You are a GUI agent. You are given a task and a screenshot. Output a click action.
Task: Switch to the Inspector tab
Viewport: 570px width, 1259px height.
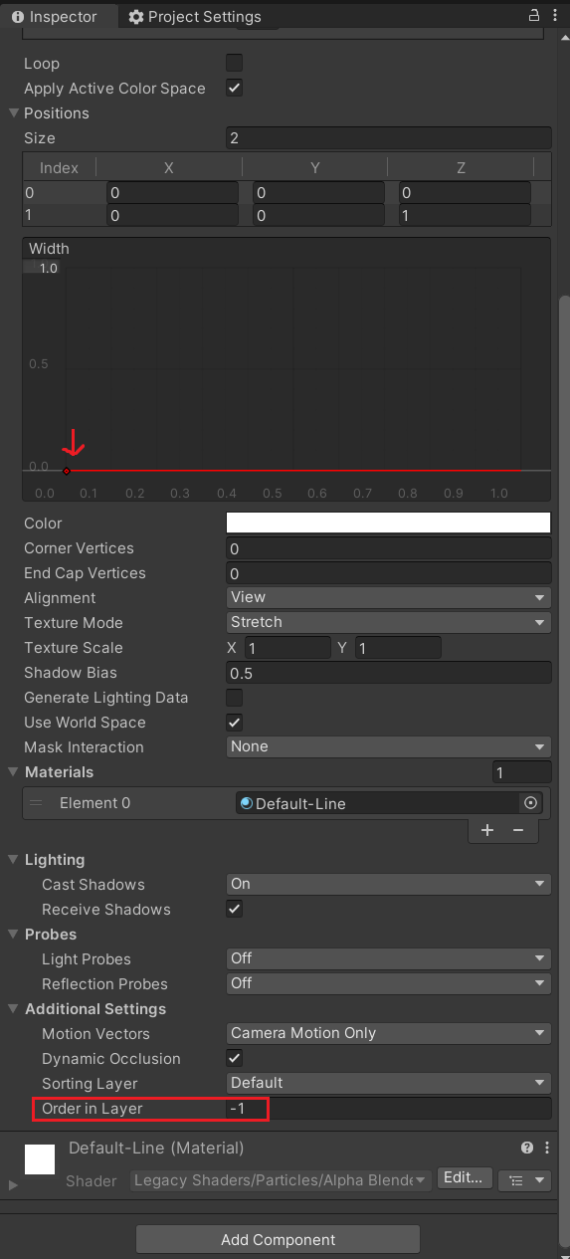coord(59,17)
